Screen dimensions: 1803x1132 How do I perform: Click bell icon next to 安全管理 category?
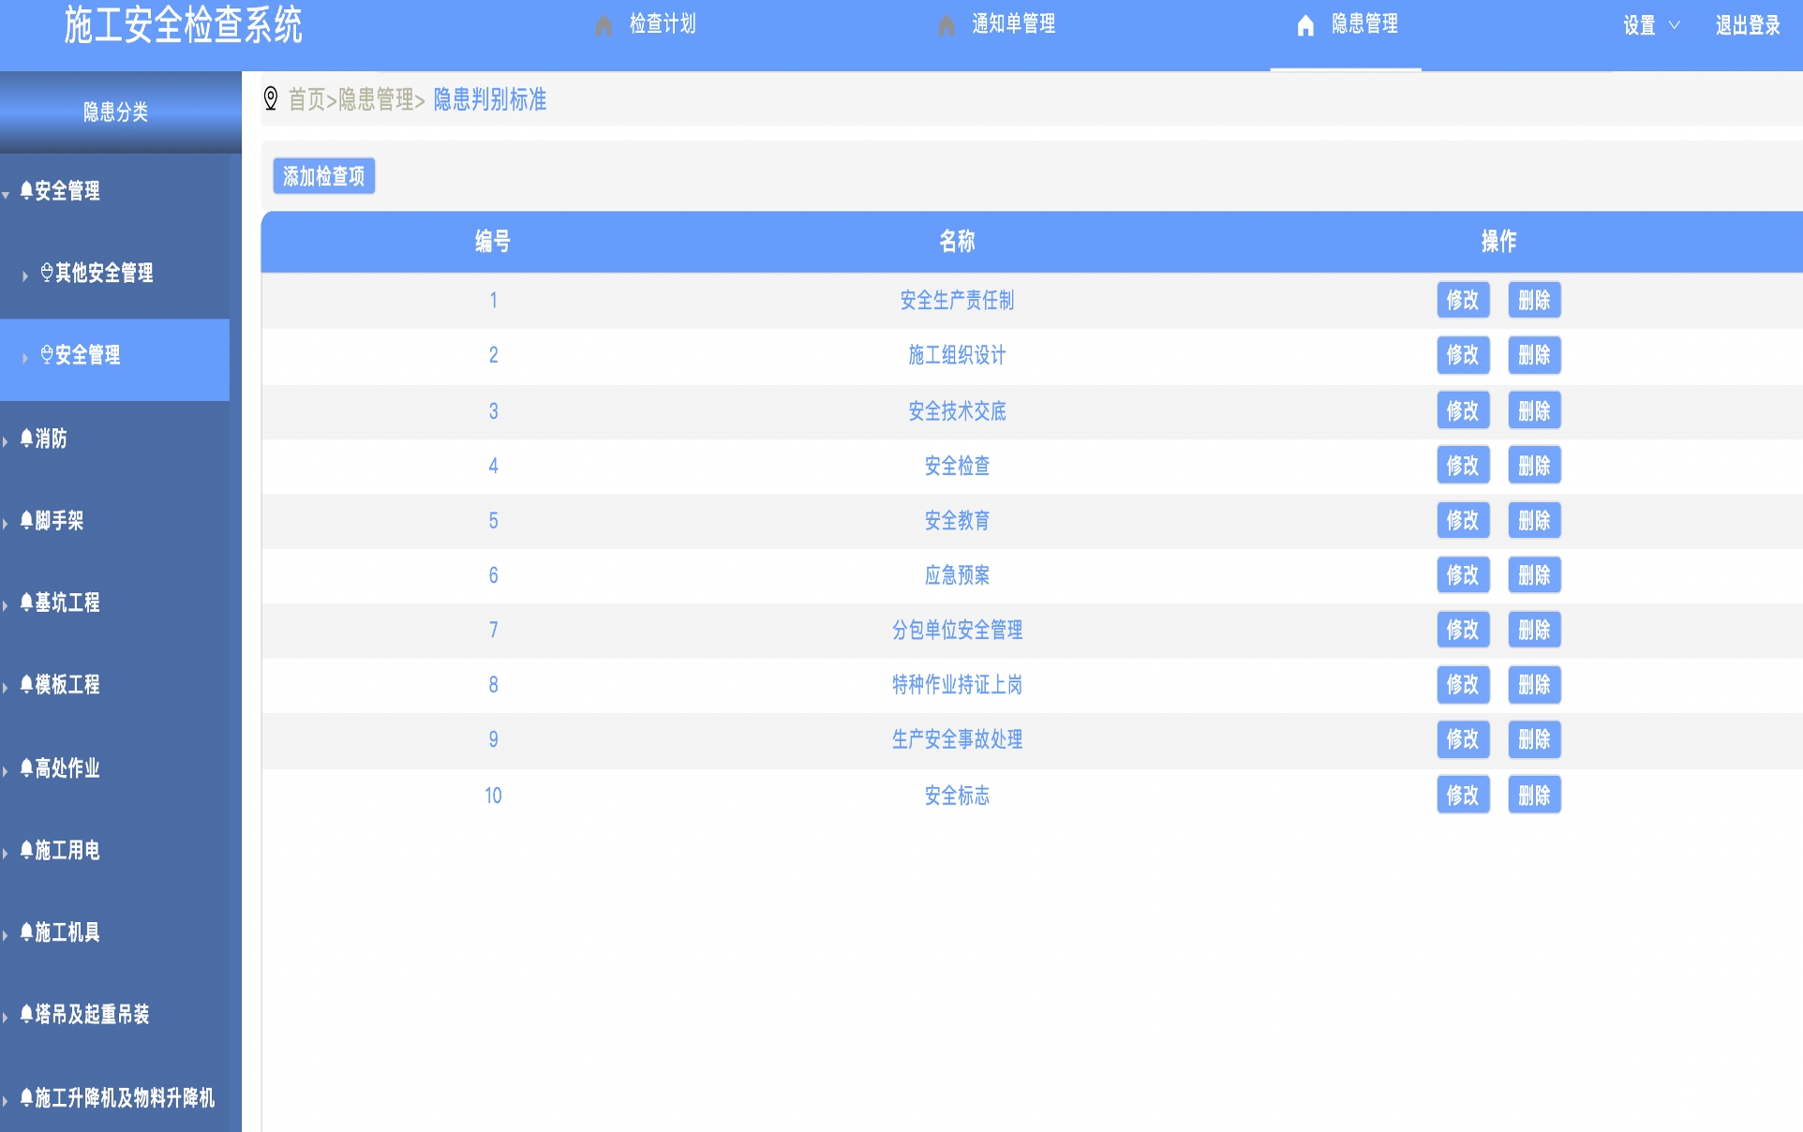[26, 190]
